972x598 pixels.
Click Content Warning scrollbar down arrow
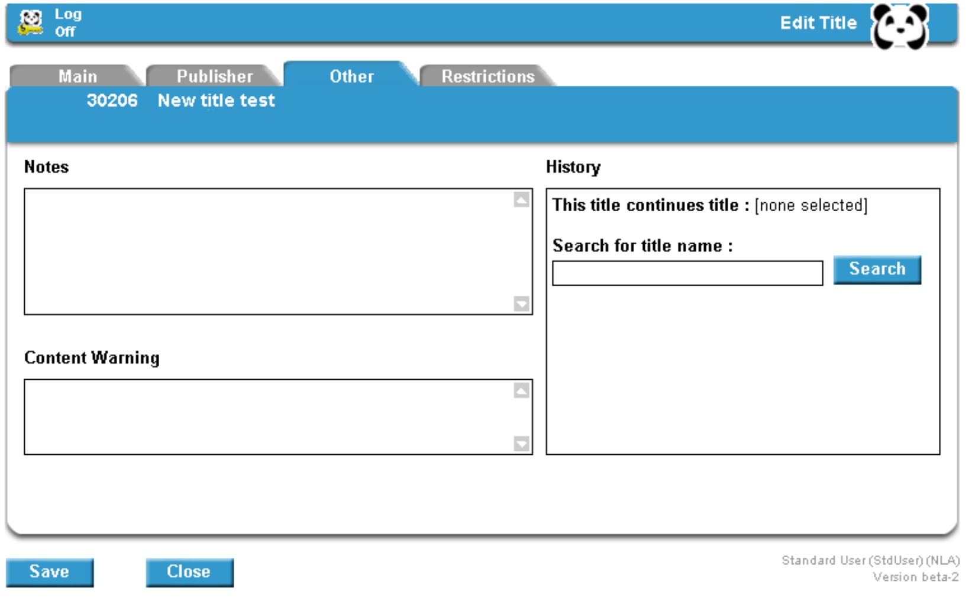click(521, 444)
